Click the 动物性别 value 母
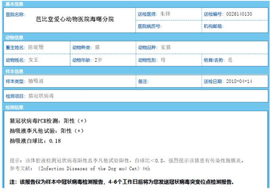This screenshot has height=196, width=275. tap(163, 60)
